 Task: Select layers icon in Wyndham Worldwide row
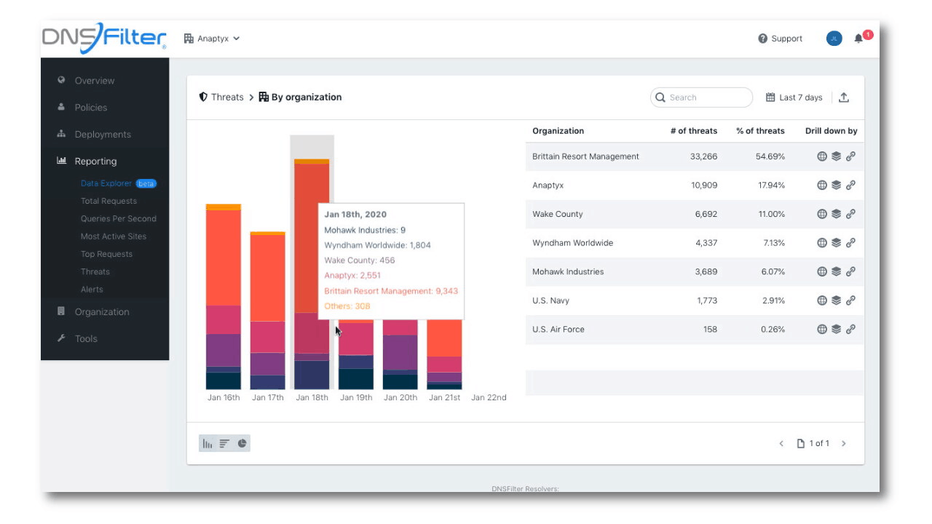tap(836, 242)
